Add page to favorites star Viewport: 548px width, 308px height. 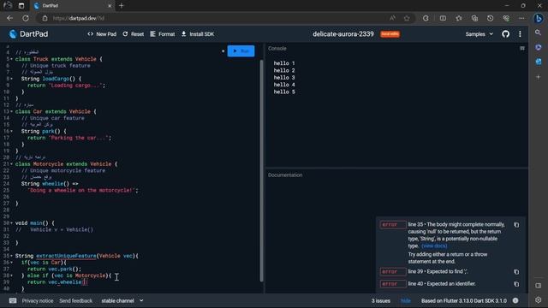(x=407, y=18)
